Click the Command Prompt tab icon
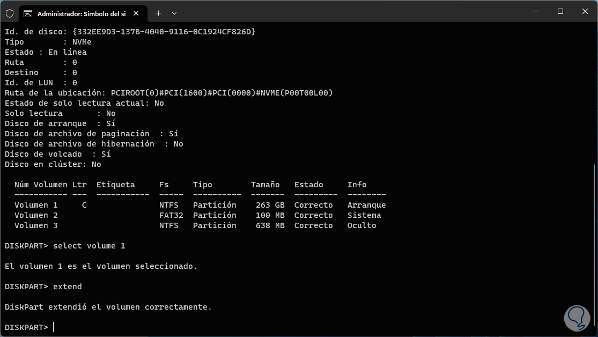 tap(28, 13)
